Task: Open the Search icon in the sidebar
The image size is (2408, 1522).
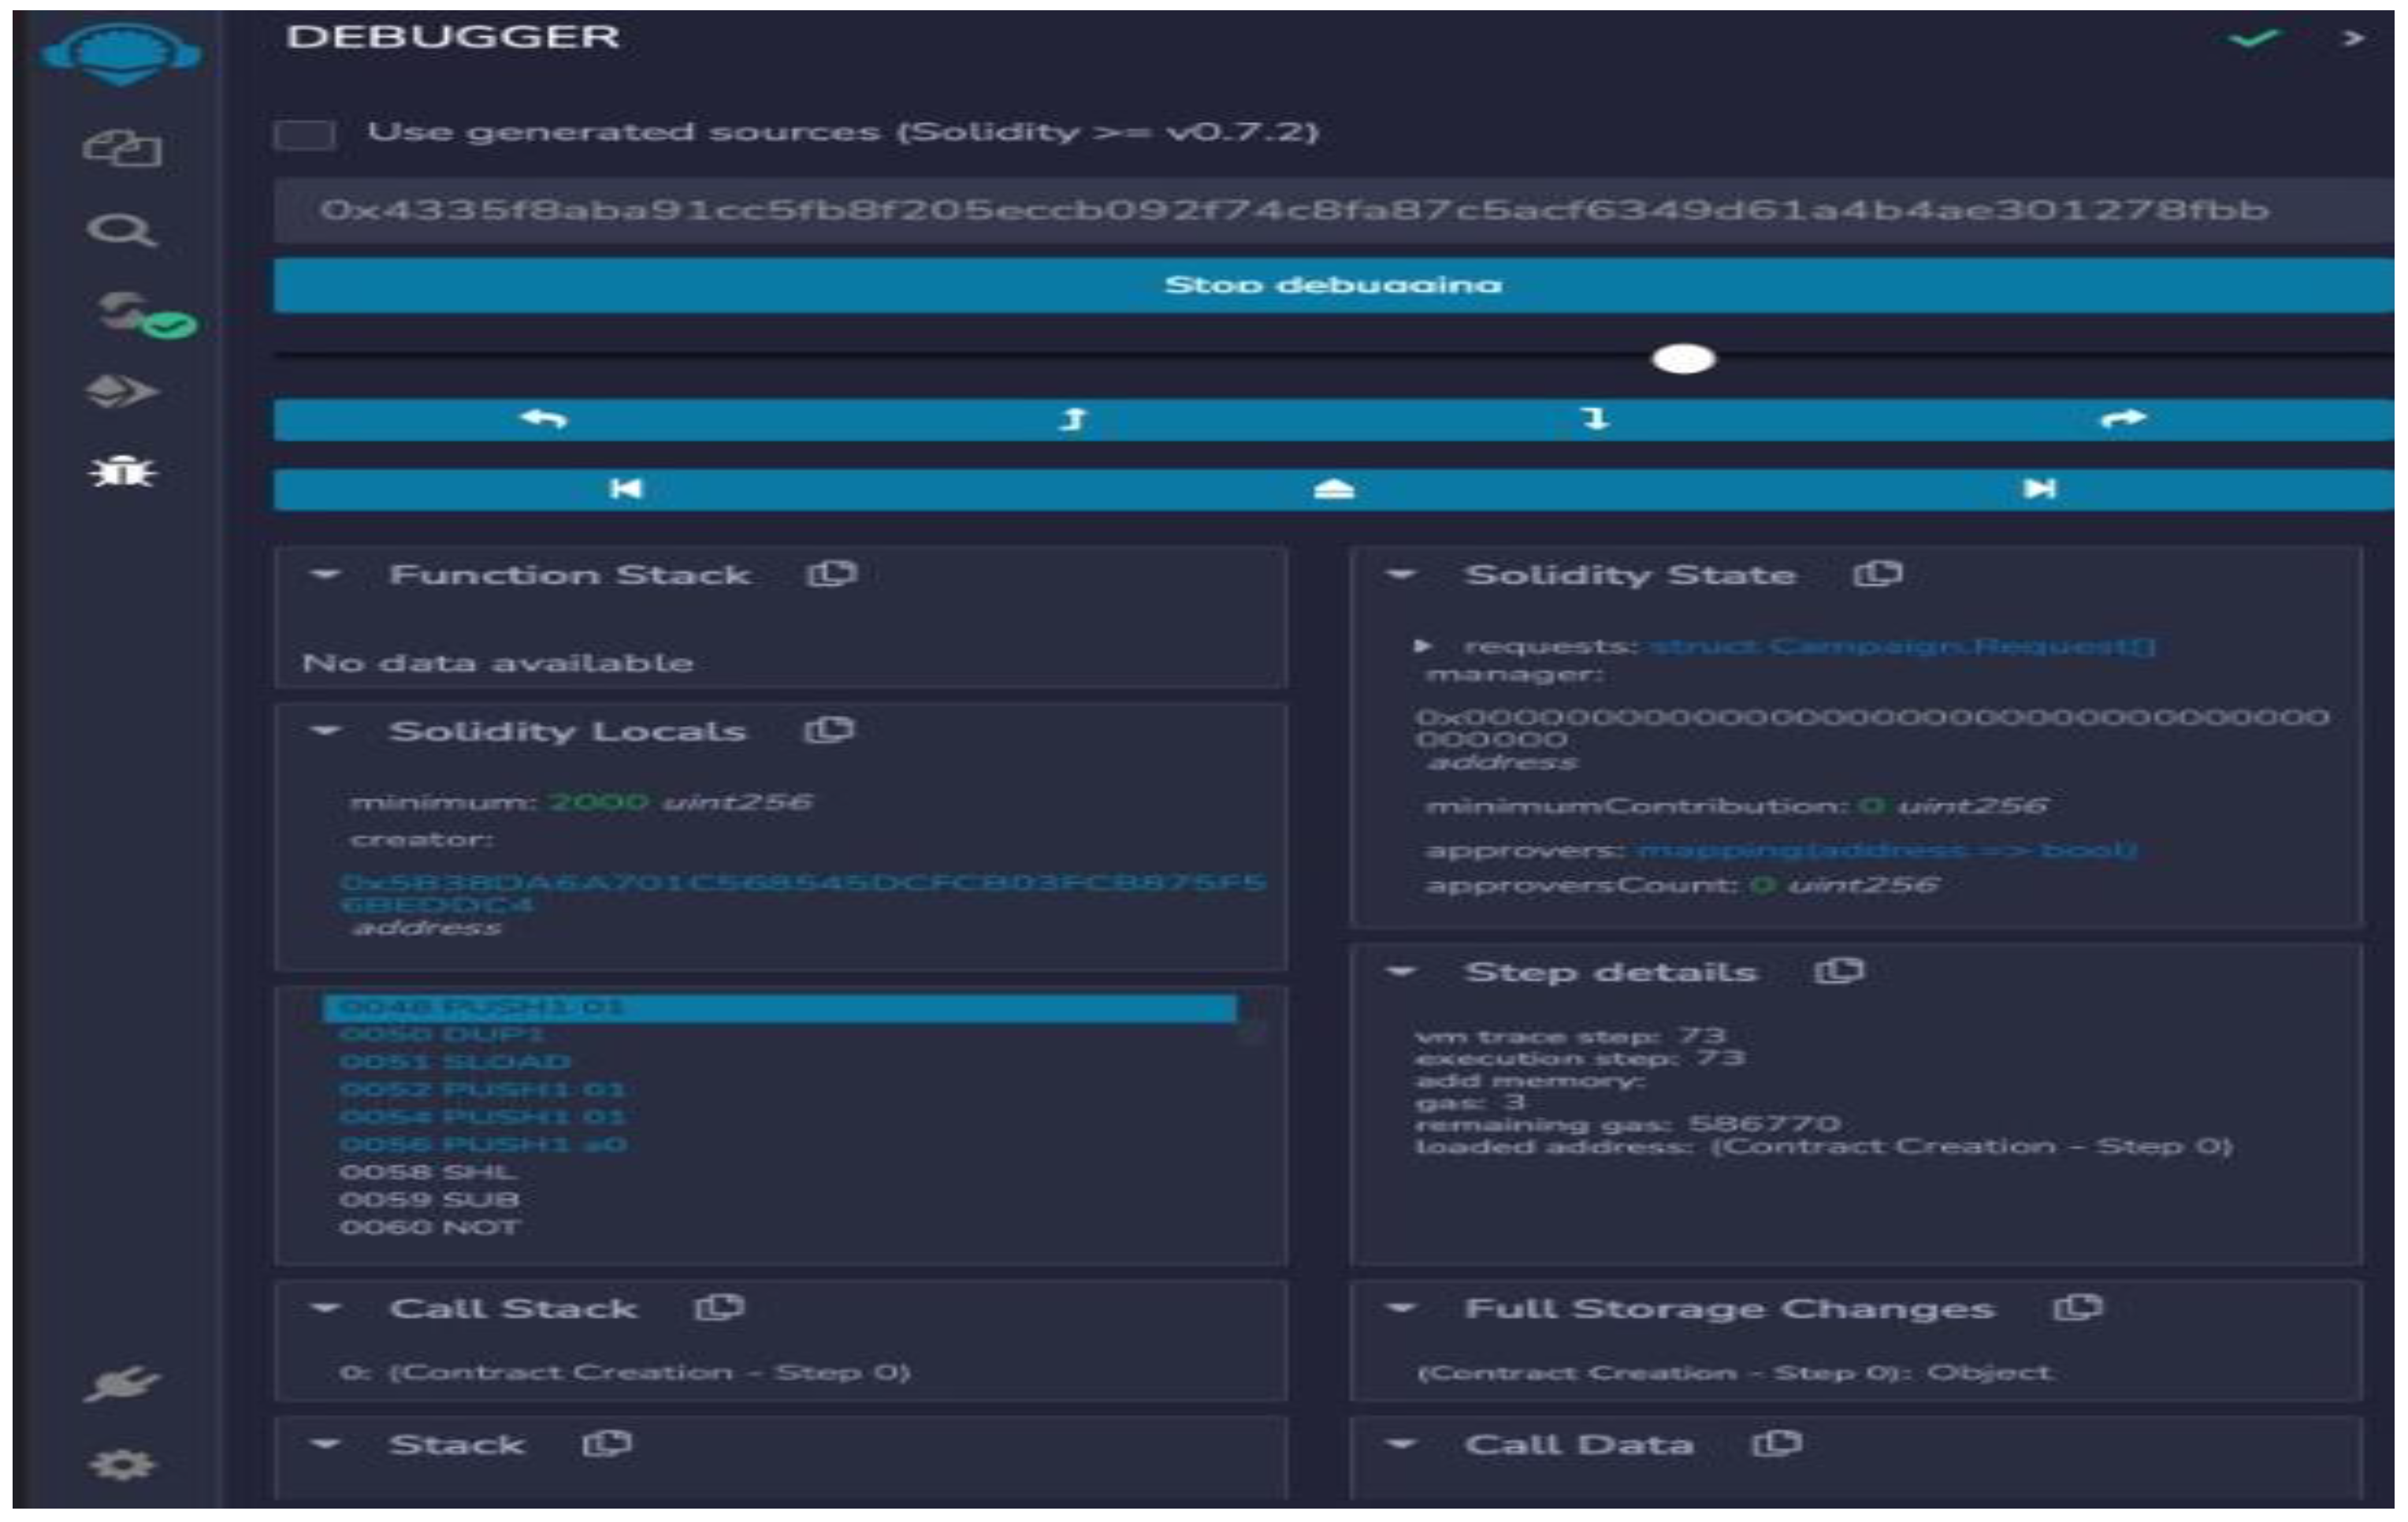Action: point(121,231)
